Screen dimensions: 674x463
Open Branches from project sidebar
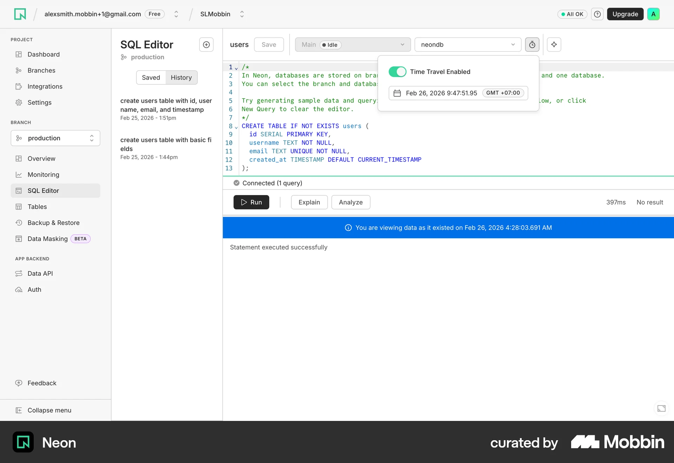click(41, 71)
